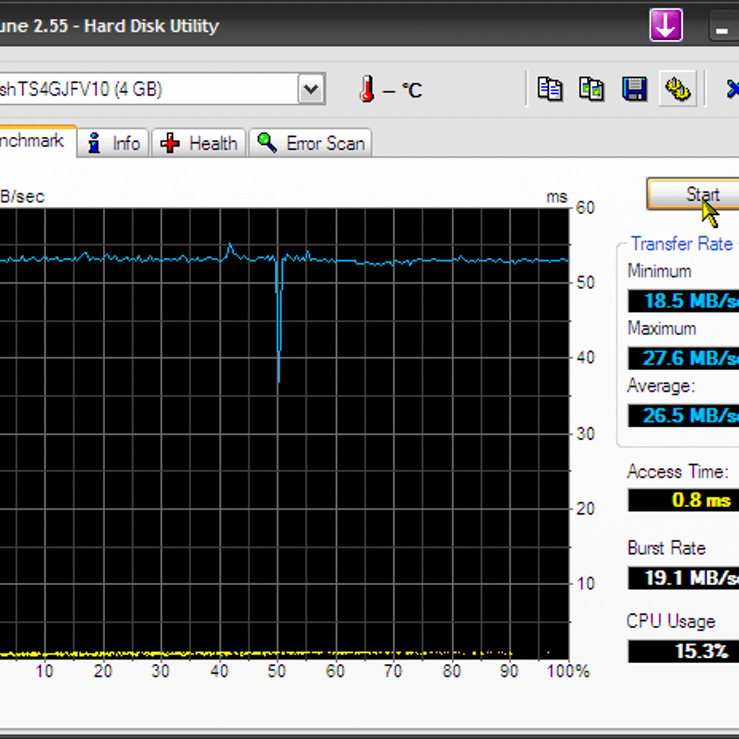Open the Health tab

199,143
